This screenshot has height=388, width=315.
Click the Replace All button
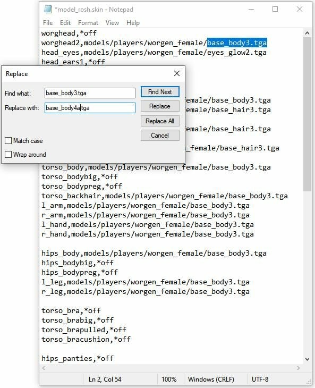(x=160, y=121)
